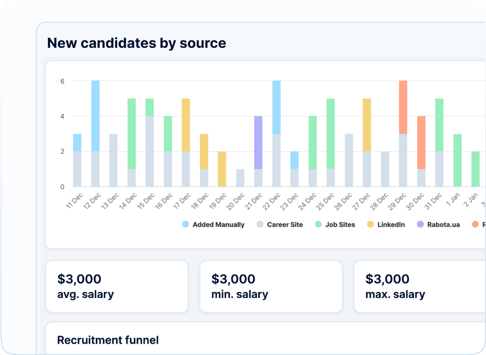Select the green segment of the 25 Dec bar
The width and height of the screenshot is (486, 355).
pos(331,134)
